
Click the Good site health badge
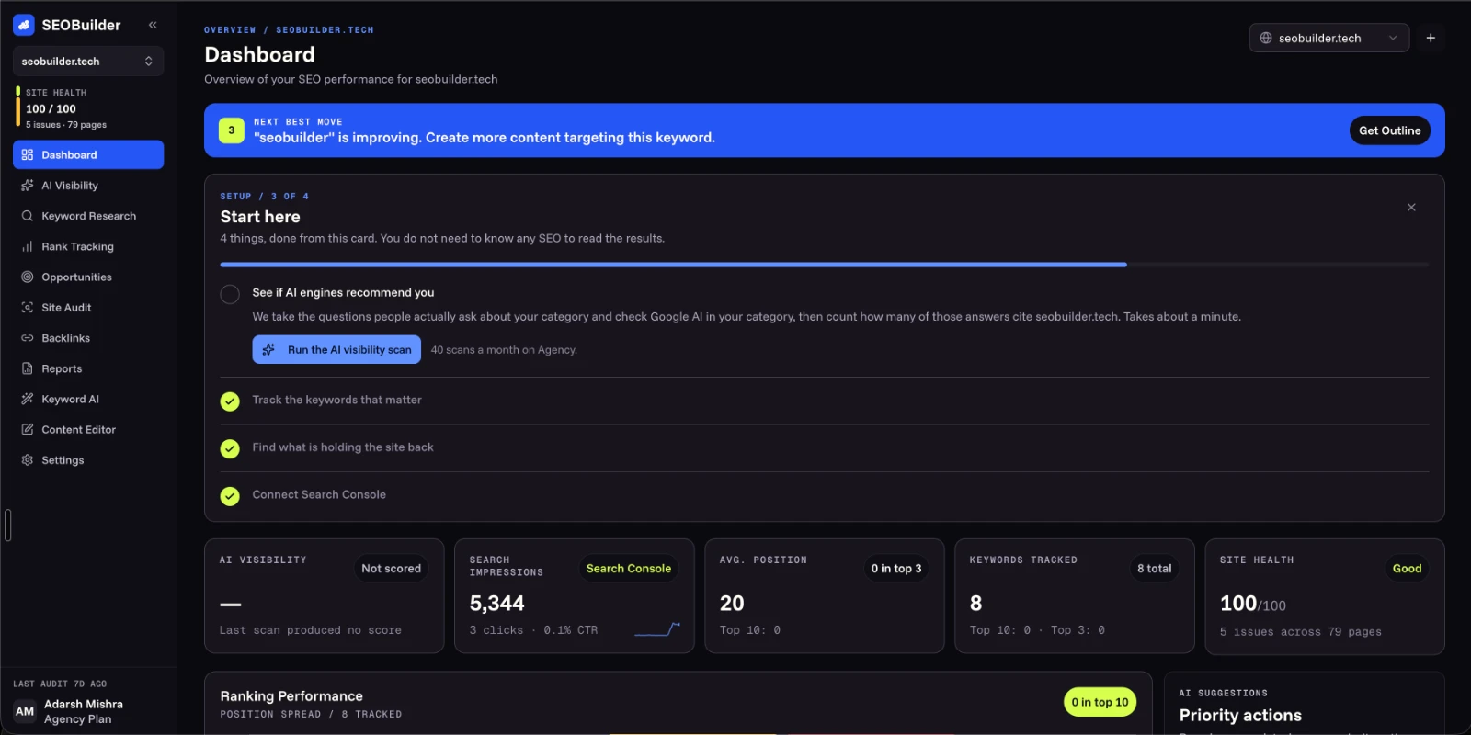pos(1407,569)
